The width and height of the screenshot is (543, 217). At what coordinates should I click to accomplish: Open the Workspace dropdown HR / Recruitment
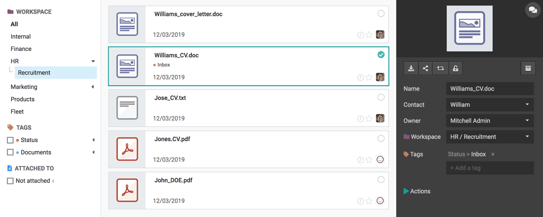pyautogui.click(x=490, y=137)
